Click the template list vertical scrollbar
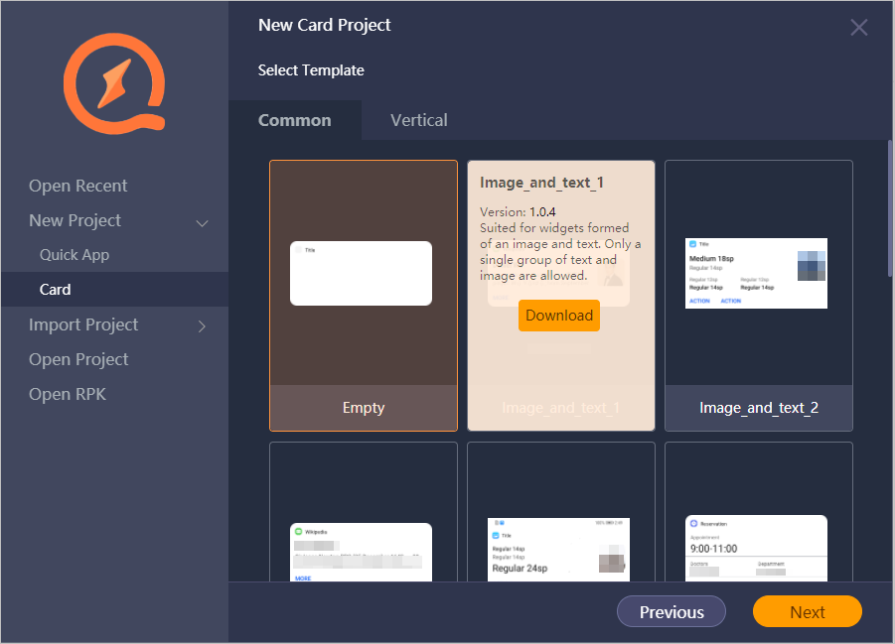Image resolution: width=895 pixels, height=644 pixels. (890, 208)
